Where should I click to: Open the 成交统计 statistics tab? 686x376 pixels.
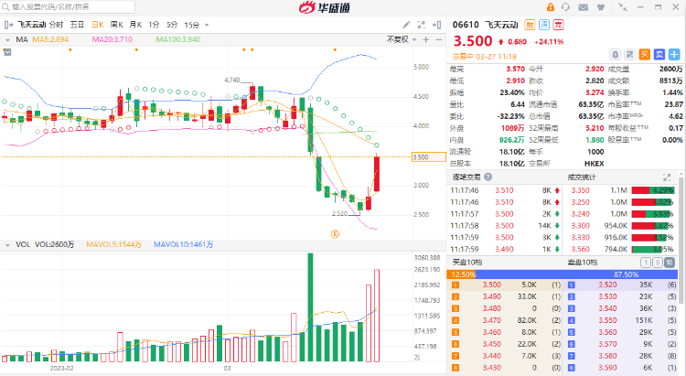click(x=582, y=177)
